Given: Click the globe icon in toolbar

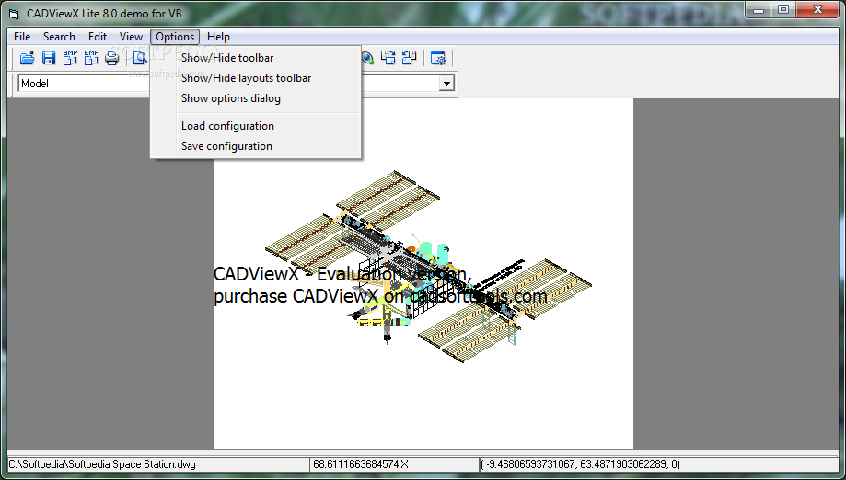Looking at the screenshot, I should point(367,58).
